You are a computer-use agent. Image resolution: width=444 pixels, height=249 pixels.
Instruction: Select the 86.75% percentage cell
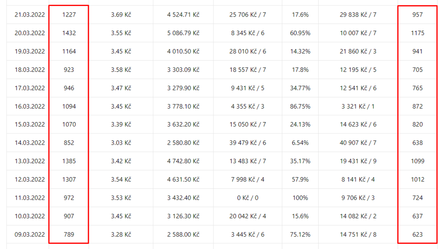(x=300, y=107)
